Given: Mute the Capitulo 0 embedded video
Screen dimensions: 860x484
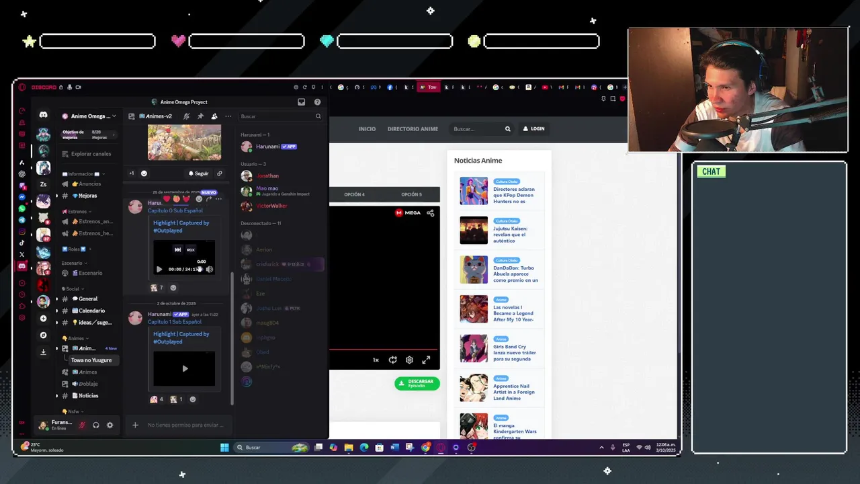Looking at the screenshot, I should coord(209,270).
